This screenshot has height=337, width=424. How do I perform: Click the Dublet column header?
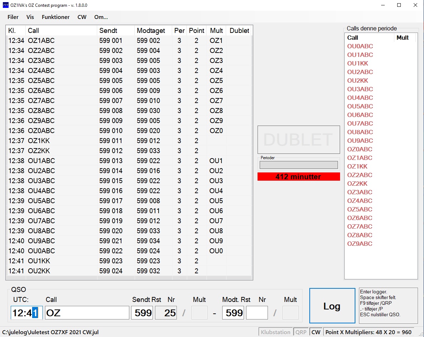tap(239, 30)
